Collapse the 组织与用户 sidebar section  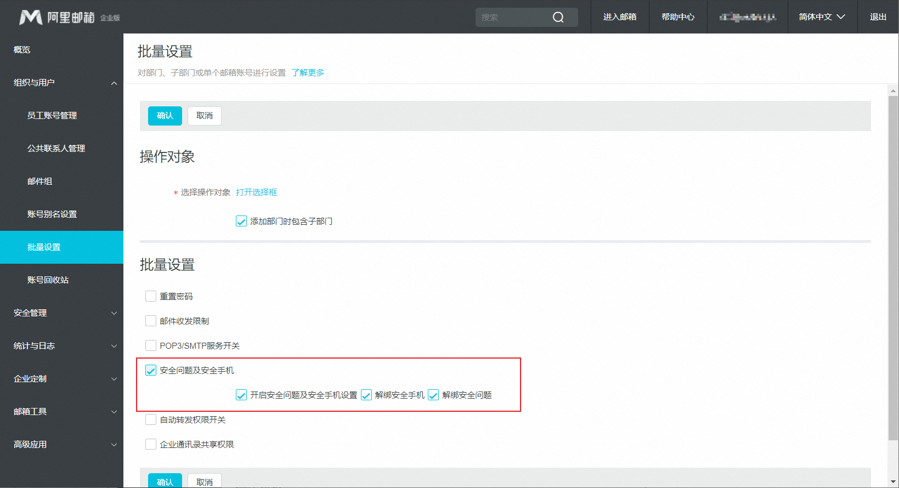(x=61, y=83)
